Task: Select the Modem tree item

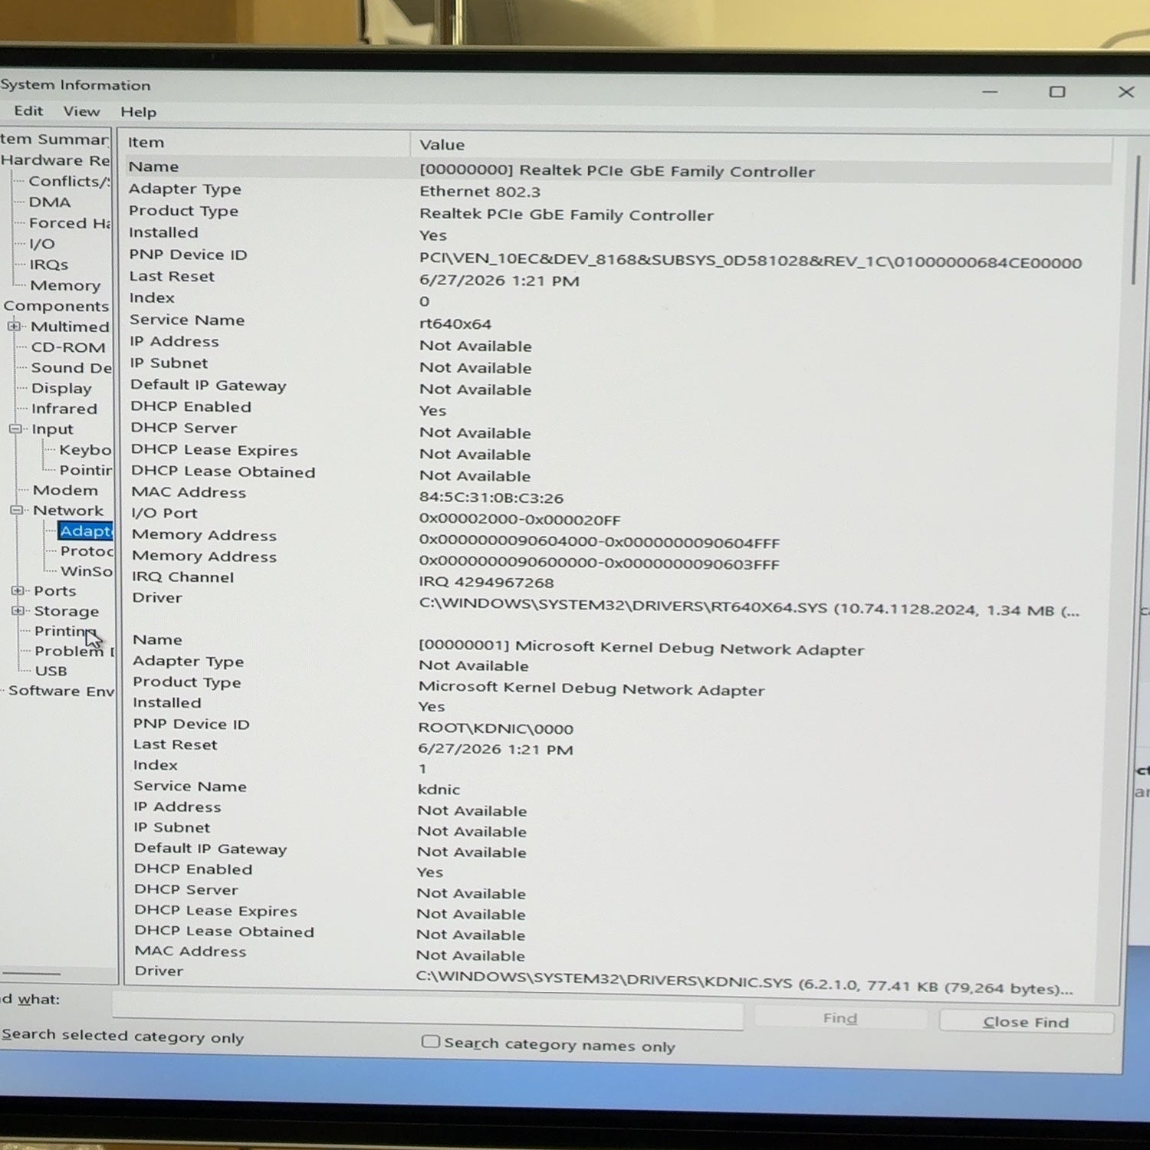Action: (x=65, y=490)
